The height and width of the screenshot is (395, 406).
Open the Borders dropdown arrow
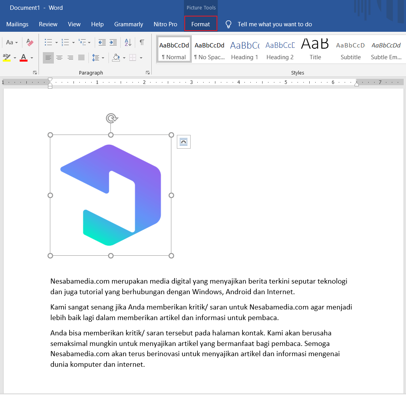coord(141,58)
